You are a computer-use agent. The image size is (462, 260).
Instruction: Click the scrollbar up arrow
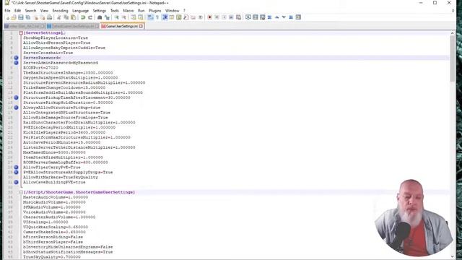click(453, 33)
